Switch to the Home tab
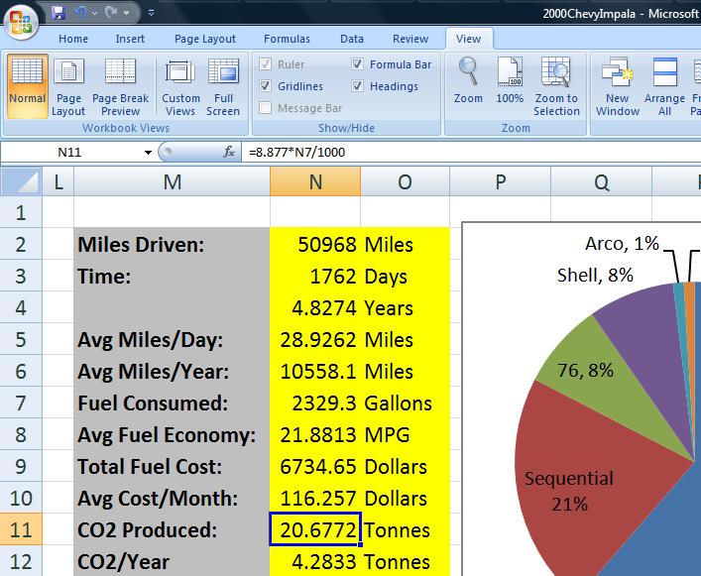701x576 pixels. pyautogui.click(x=73, y=39)
